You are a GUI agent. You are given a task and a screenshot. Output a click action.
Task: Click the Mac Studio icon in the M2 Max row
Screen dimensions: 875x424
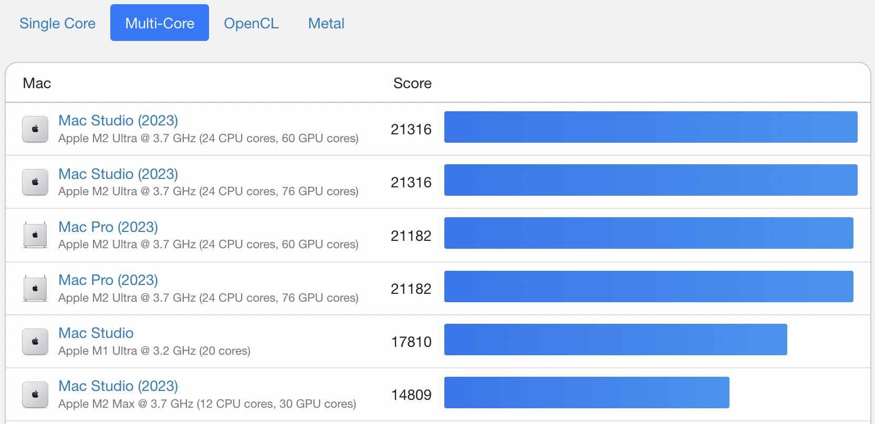35,395
